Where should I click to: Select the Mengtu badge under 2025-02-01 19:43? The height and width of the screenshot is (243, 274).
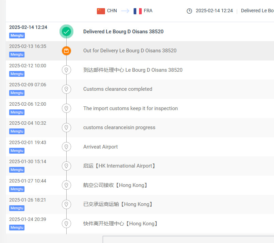point(17,151)
